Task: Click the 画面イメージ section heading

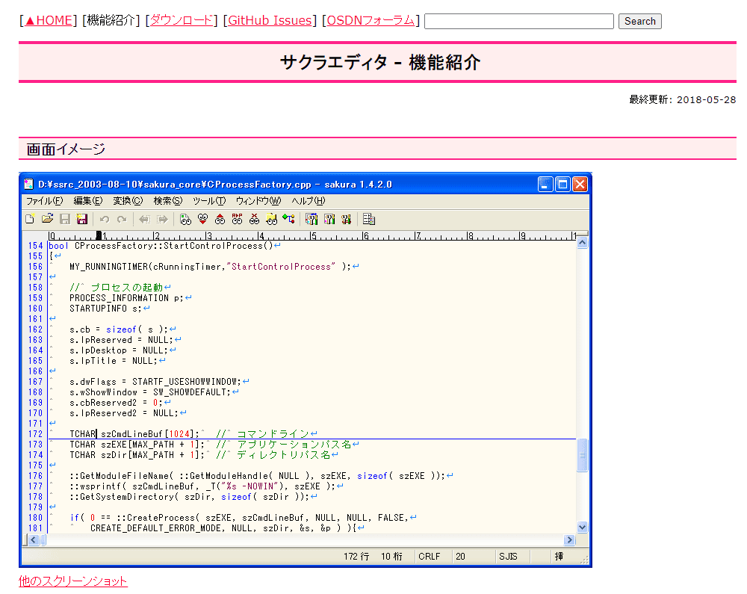Action: (x=65, y=149)
